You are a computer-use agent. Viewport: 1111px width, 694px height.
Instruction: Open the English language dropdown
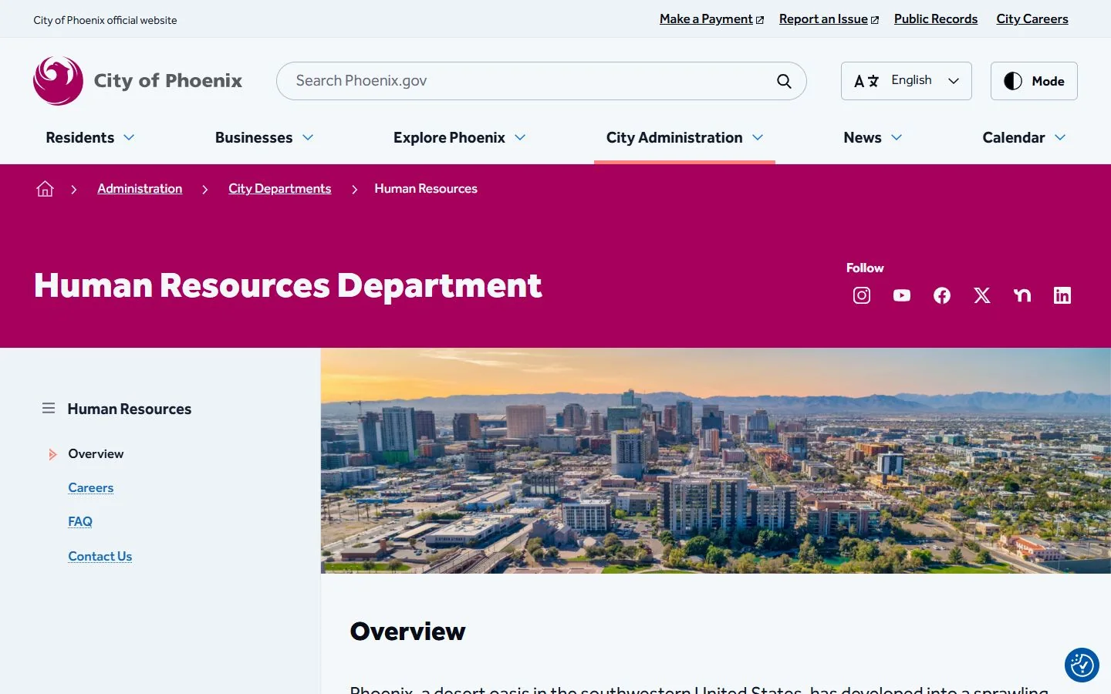pyautogui.click(x=907, y=81)
